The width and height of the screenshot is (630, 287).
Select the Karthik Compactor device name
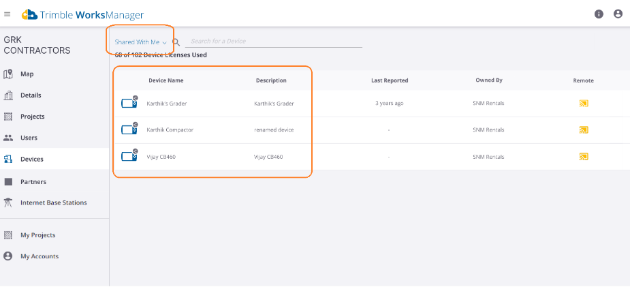click(x=170, y=130)
